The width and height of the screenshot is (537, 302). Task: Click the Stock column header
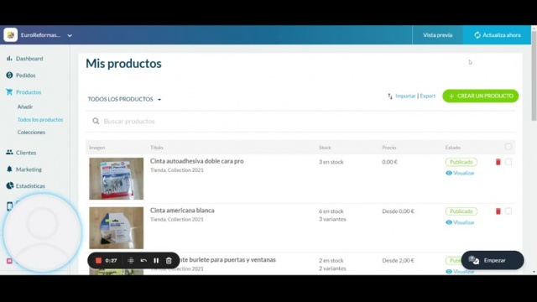pyautogui.click(x=325, y=148)
